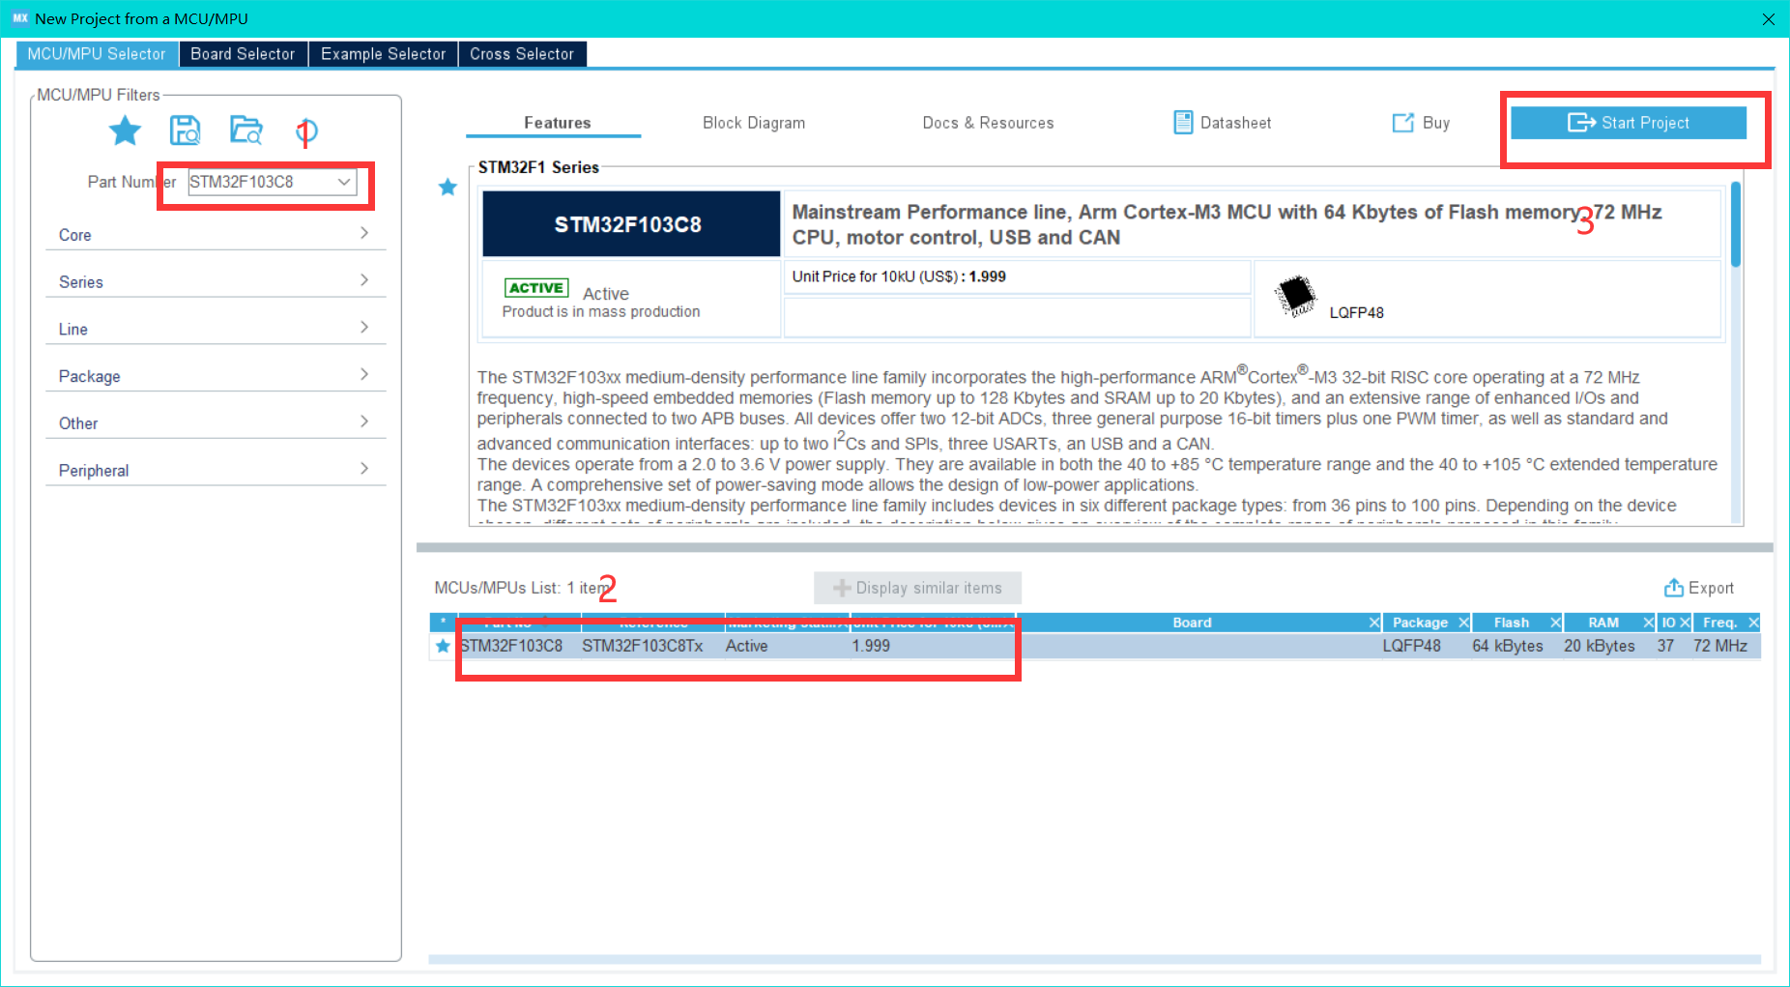
Task: Sort by the Package column header
Action: [1419, 623]
